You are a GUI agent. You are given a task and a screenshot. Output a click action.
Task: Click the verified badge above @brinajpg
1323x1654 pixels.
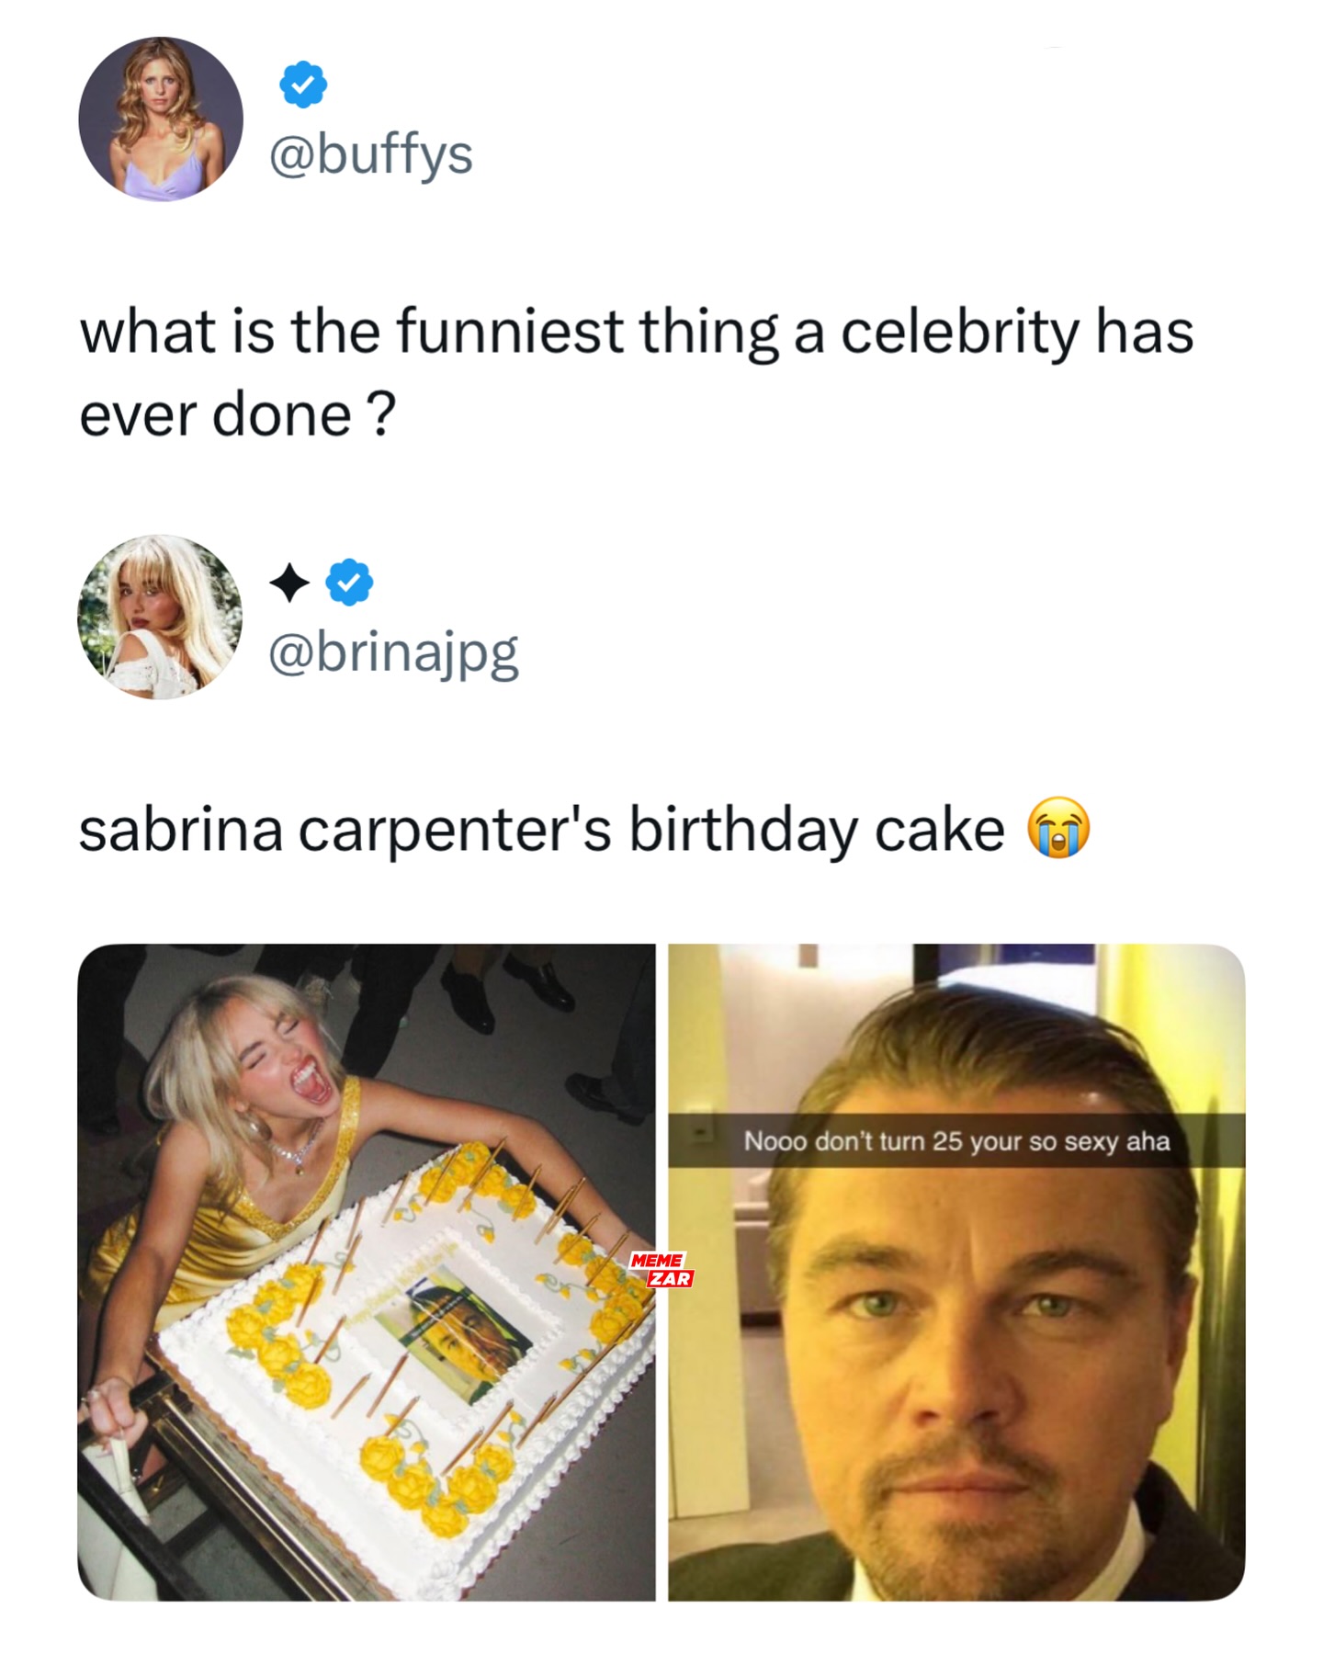click(x=350, y=583)
